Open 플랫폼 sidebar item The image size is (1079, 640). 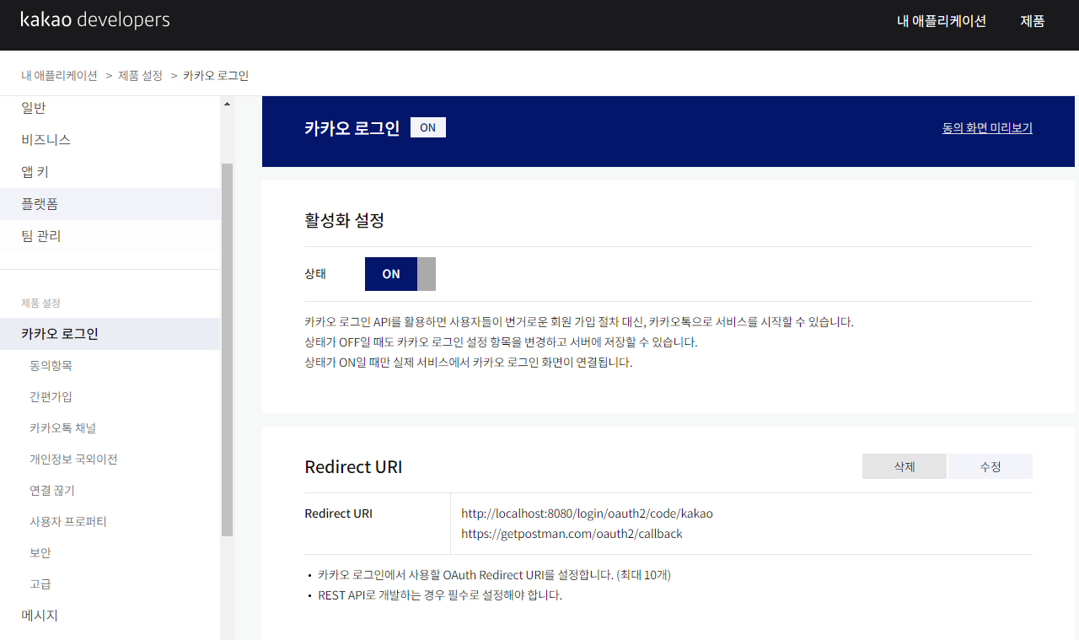110,204
